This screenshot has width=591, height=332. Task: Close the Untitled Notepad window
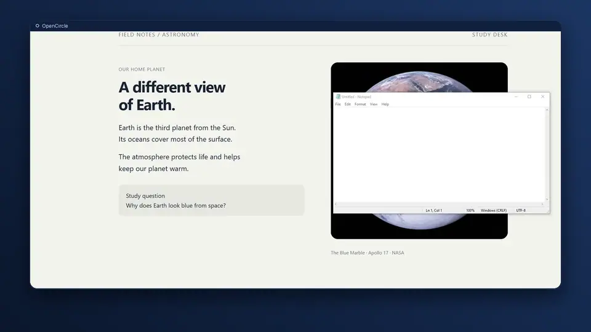543,97
